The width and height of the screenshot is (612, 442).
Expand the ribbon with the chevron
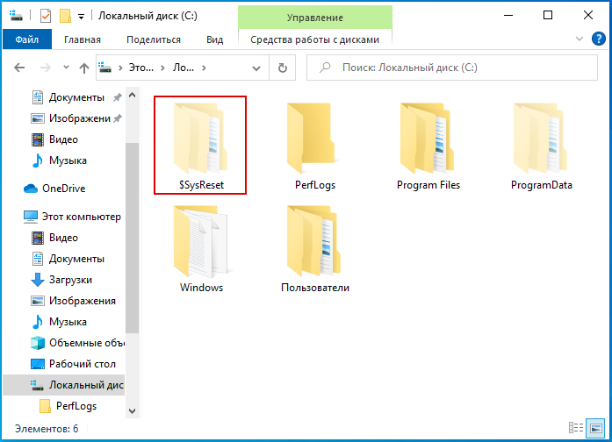point(580,39)
